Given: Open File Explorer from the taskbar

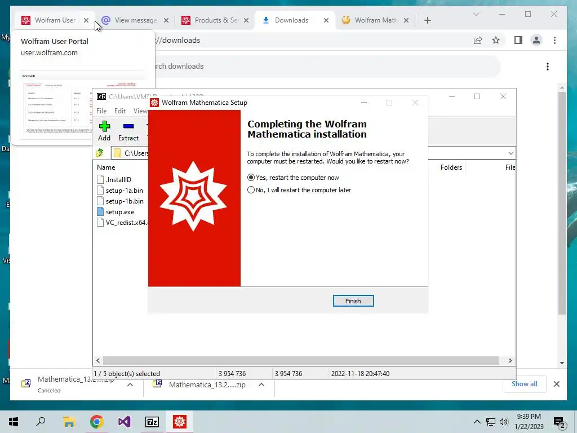Looking at the screenshot, I should tap(69, 422).
